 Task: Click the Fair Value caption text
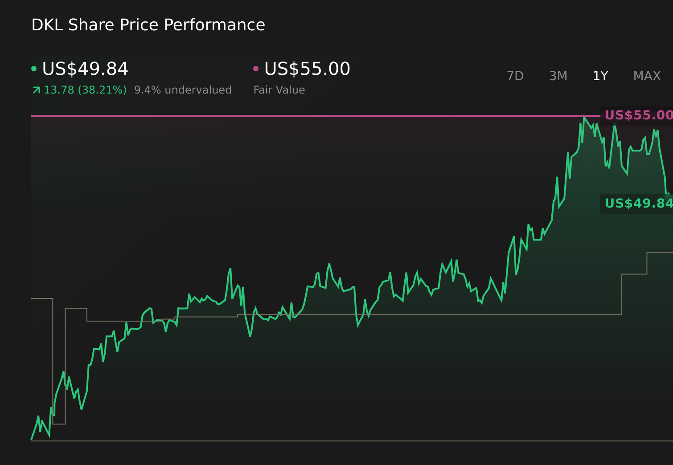click(279, 90)
